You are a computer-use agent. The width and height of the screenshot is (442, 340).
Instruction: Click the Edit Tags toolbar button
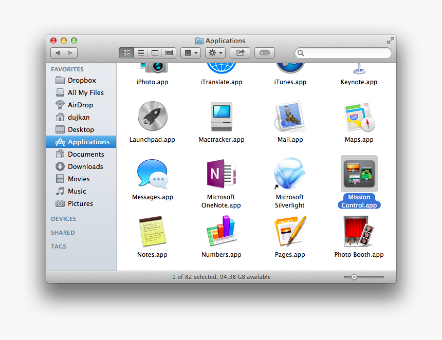(x=264, y=53)
